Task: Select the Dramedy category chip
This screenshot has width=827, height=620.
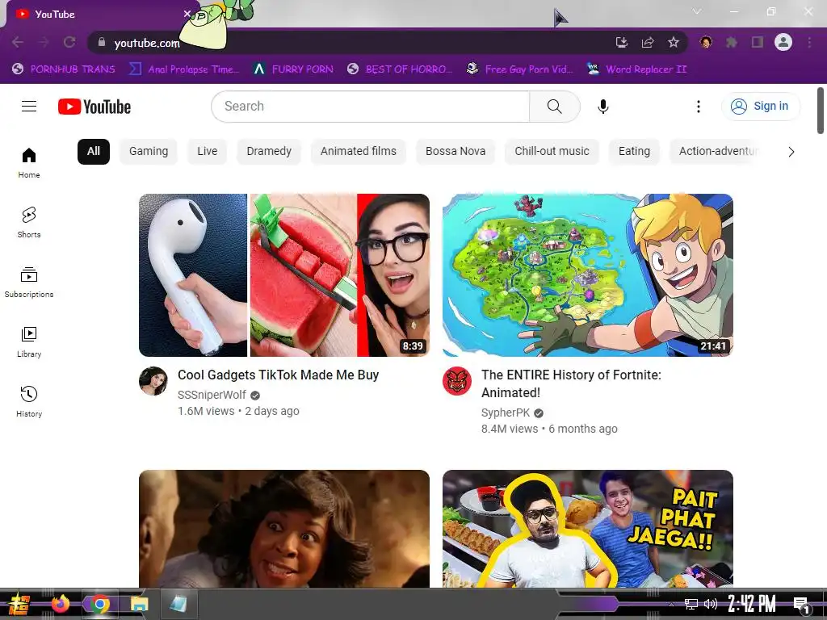Action: [269, 151]
